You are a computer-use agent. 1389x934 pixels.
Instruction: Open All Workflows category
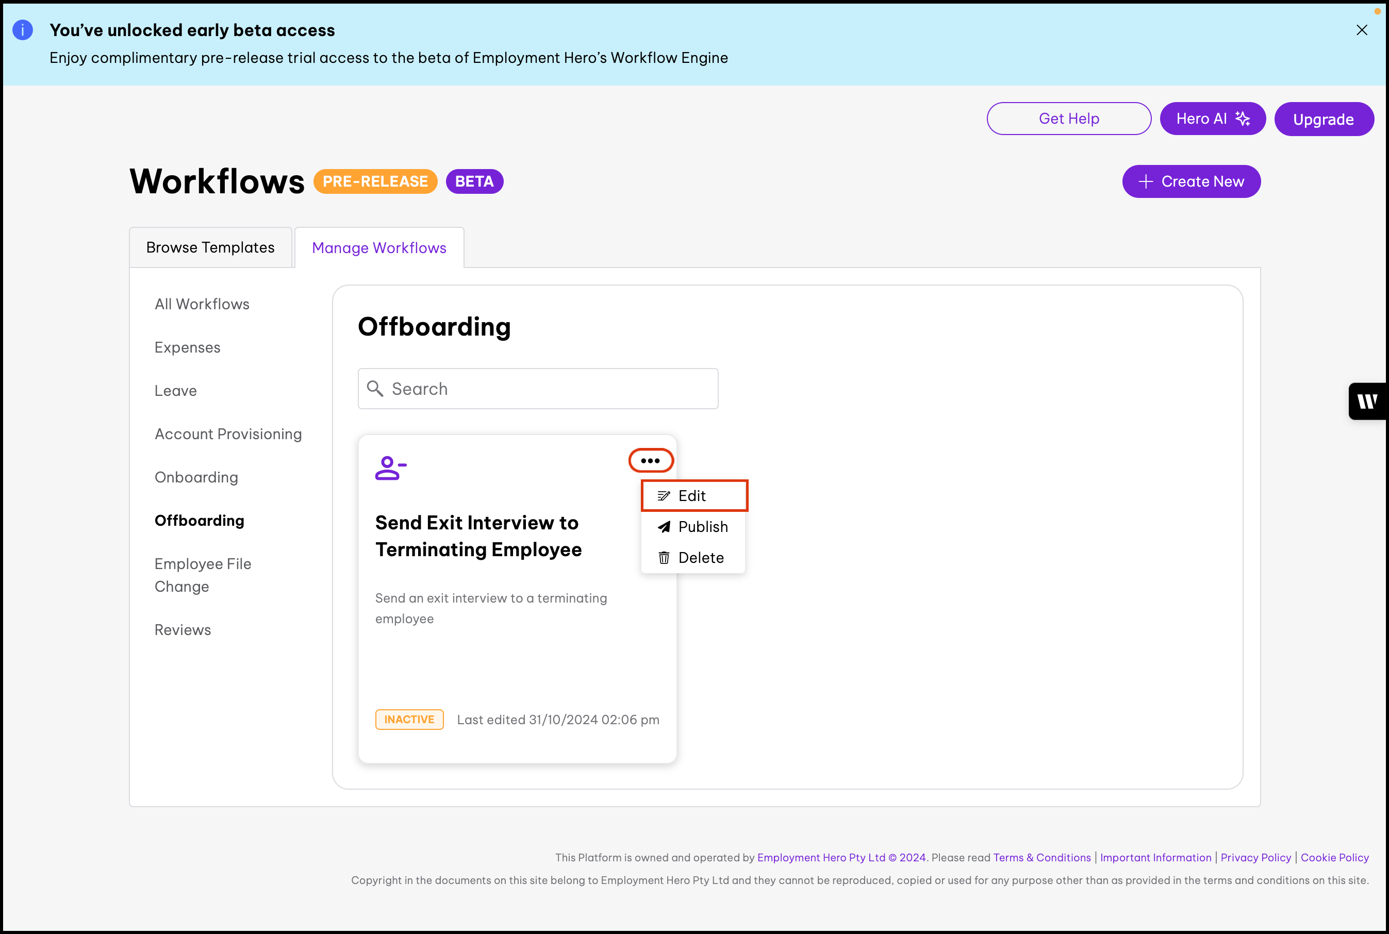click(x=202, y=304)
